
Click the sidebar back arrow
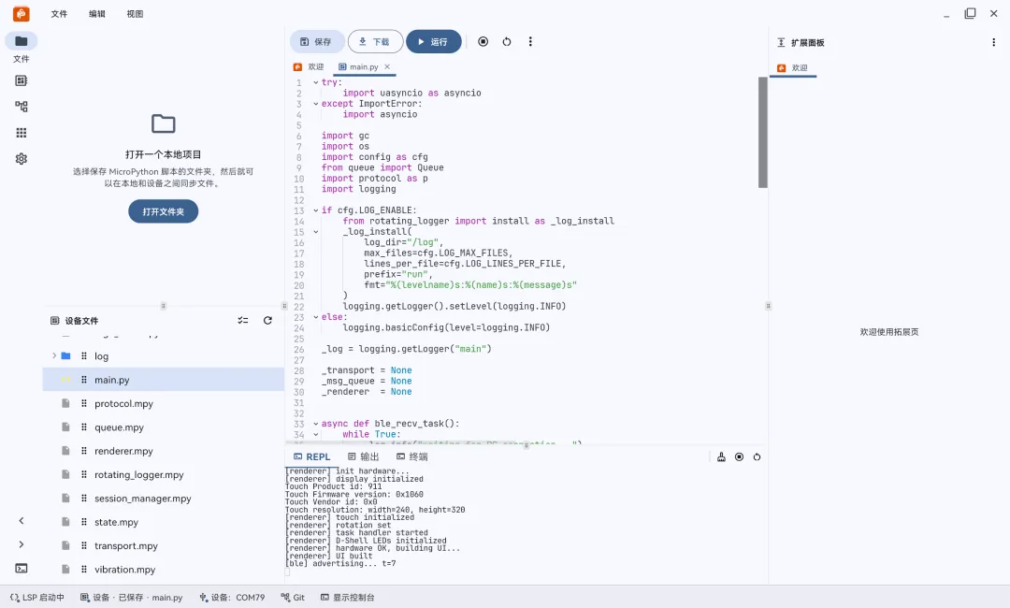tap(22, 520)
